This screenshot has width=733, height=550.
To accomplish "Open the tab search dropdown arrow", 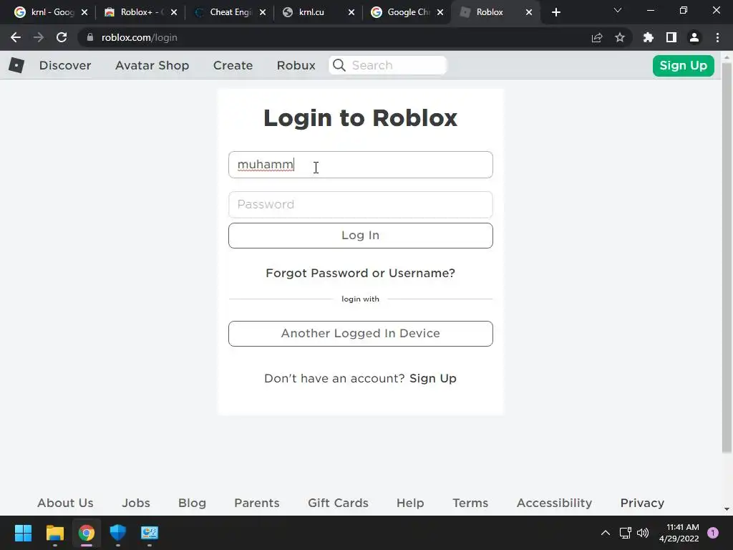I will [618, 10].
